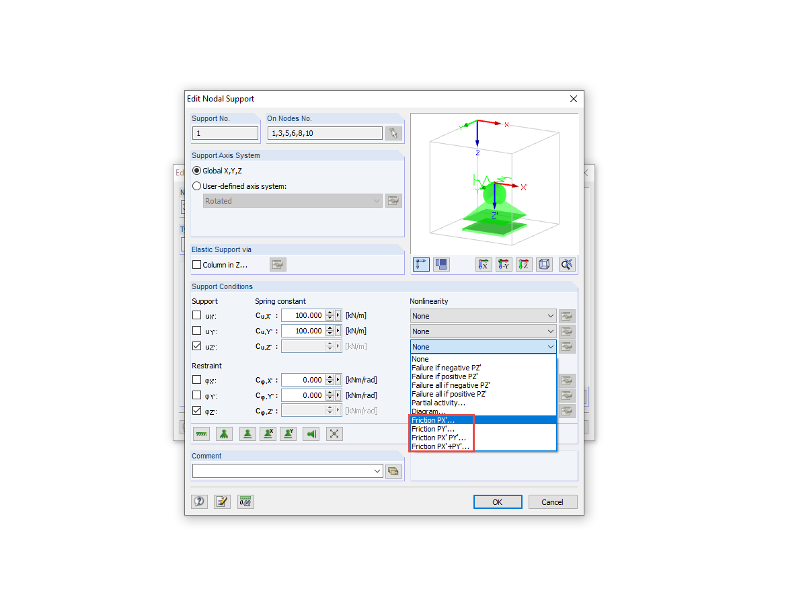Click the Cu,Y' spring constant field
Screen dimensions: 807x605
coord(303,331)
